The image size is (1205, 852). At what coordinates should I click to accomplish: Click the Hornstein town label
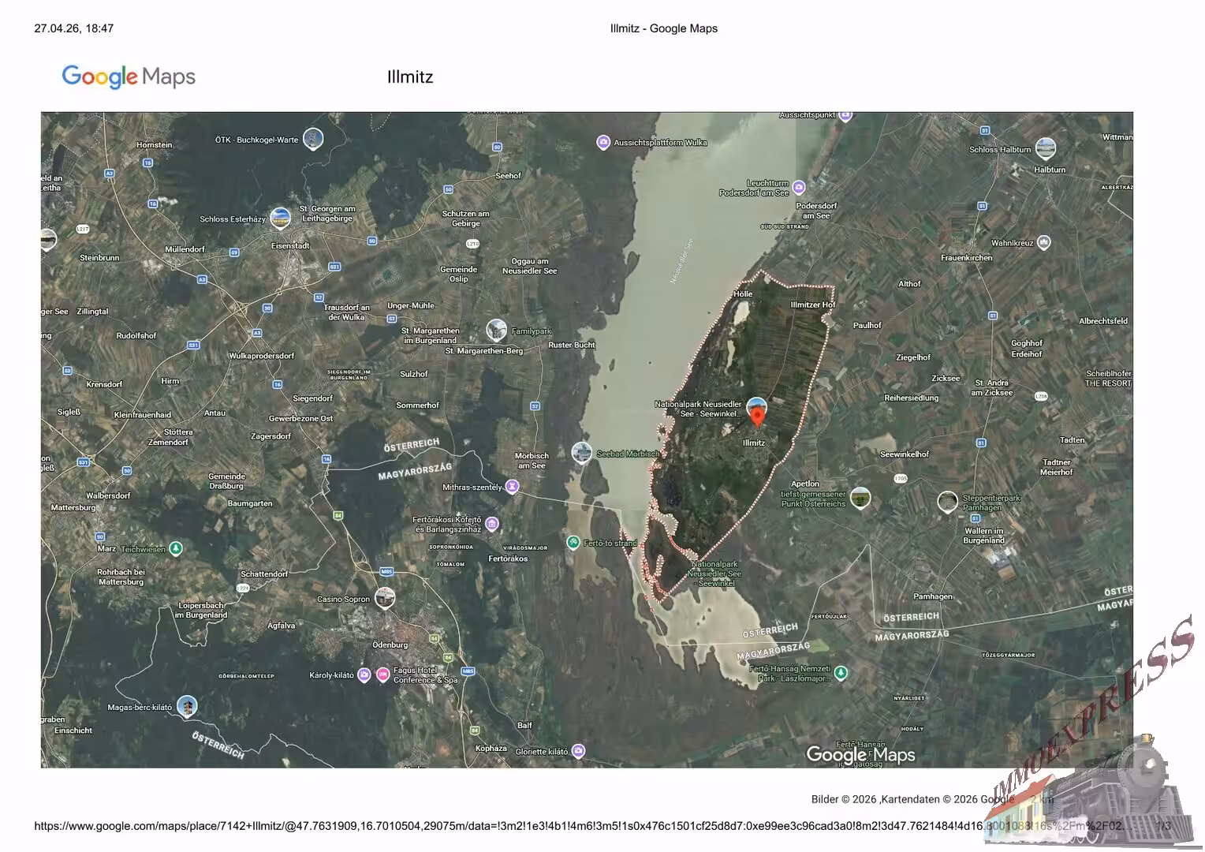(x=154, y=145)
